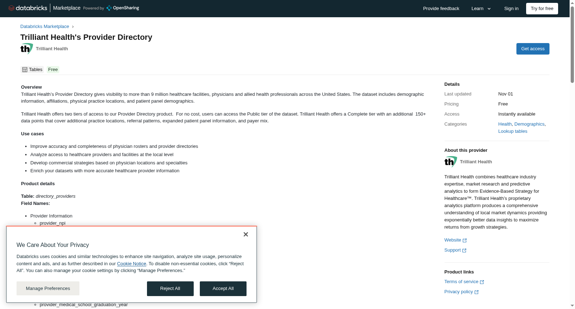Click Sign in
This screenshot has height=309, width=575.
511,9
